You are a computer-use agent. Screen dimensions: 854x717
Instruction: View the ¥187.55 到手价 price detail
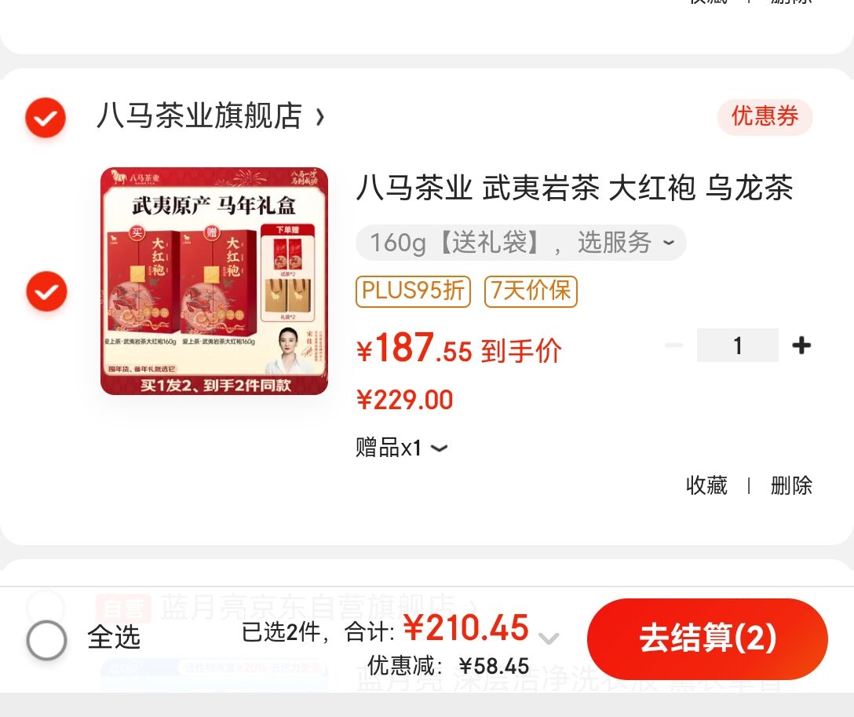coord(458,349)
